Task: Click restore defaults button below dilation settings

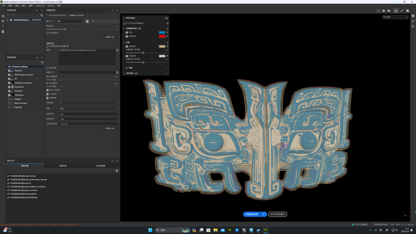Action: point(110,37)
